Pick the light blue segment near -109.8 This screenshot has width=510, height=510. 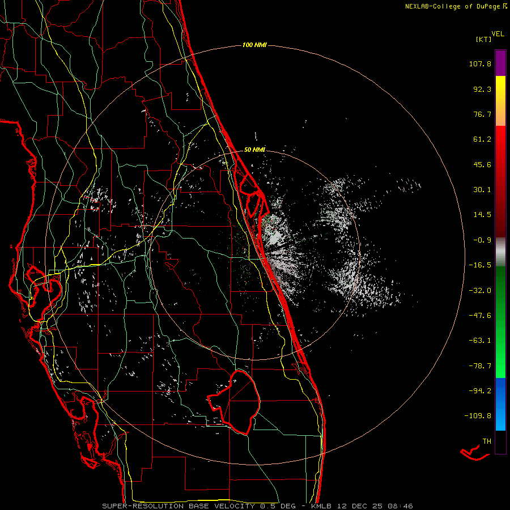point(500,418)
